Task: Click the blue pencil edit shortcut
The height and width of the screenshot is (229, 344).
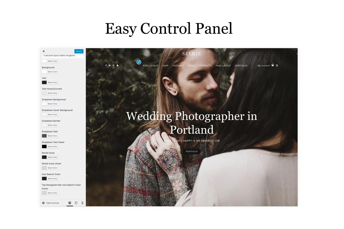Action: point(139,62)
